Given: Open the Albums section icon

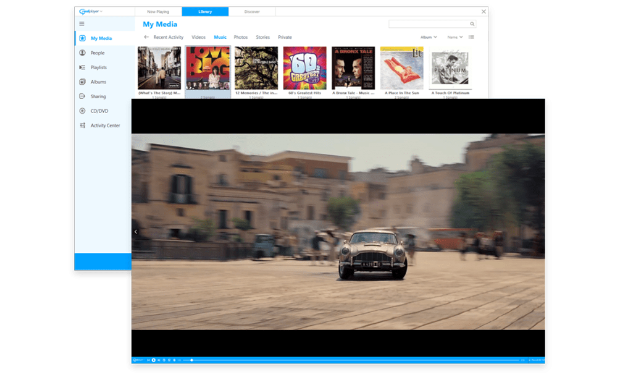Looking at the screenshot, I should pyautogui.click(x=83, y=82).
